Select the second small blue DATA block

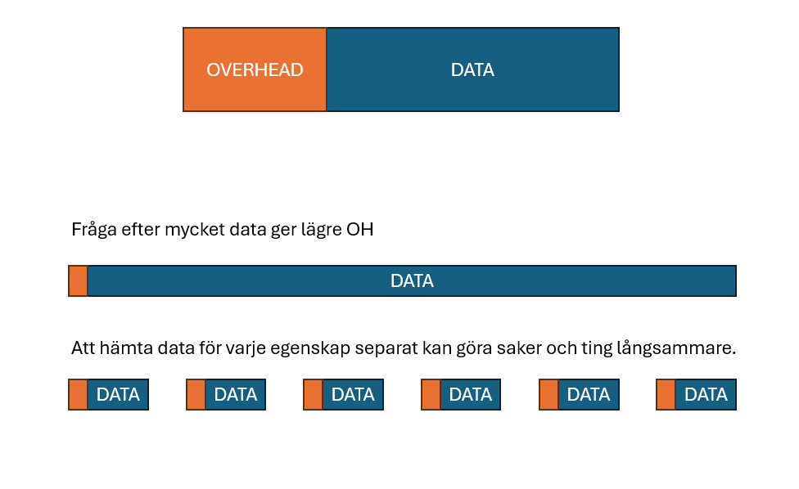(x=235, y=394)
